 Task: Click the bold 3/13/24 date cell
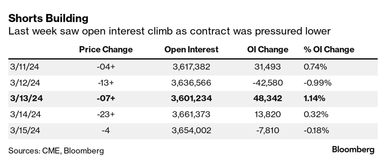click(25, 99)
